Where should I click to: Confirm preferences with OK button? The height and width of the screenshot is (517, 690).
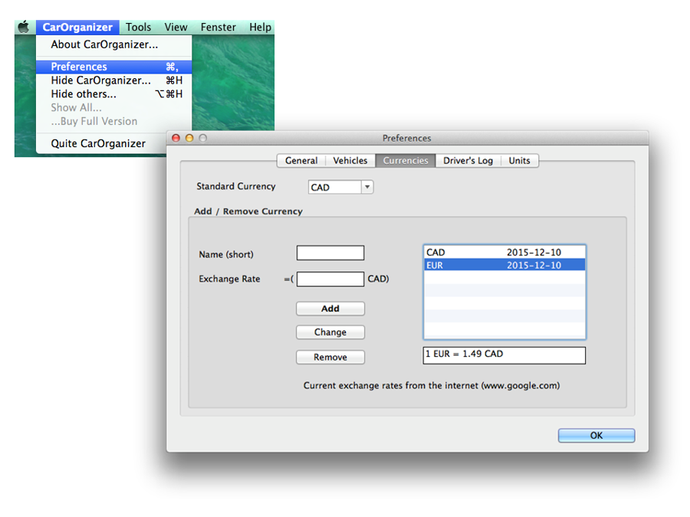(596, 435)
